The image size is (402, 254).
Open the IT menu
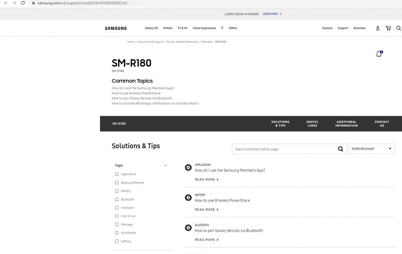pos(222,28)
